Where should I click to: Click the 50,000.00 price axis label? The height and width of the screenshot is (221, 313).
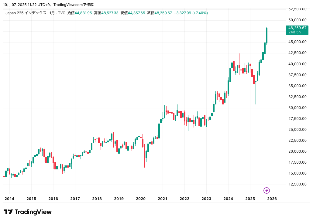click(297, 20)
